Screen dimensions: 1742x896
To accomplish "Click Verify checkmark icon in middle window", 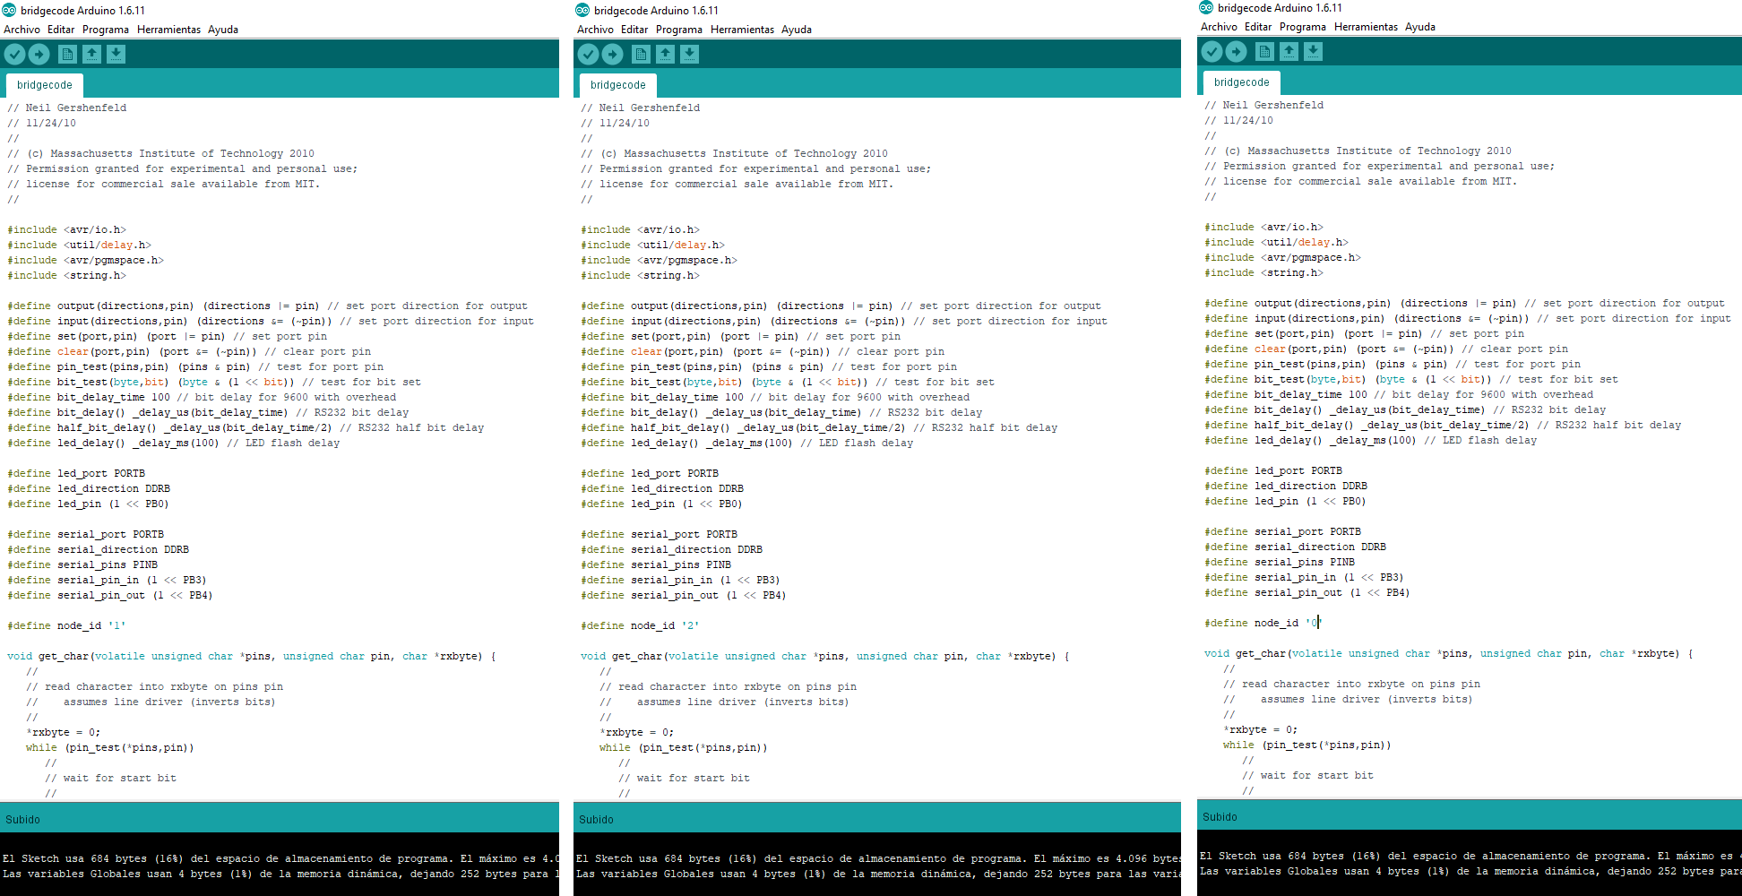I will pyautogui.click(x=588, y=54).
